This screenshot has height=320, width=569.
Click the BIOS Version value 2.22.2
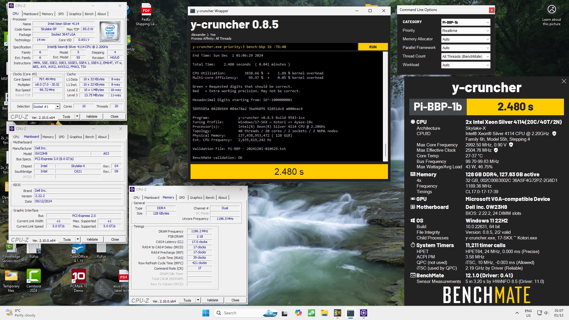[78, 196]
